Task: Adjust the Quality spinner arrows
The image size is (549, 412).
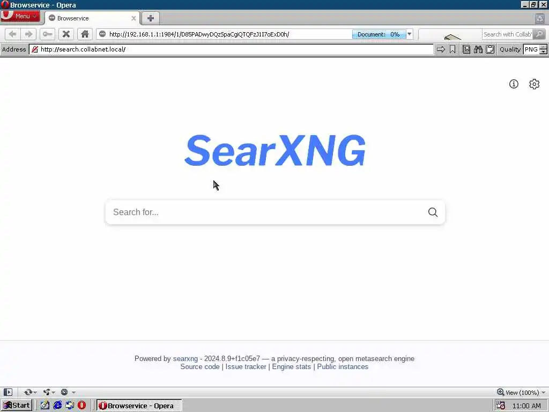Action: point(543,49)
